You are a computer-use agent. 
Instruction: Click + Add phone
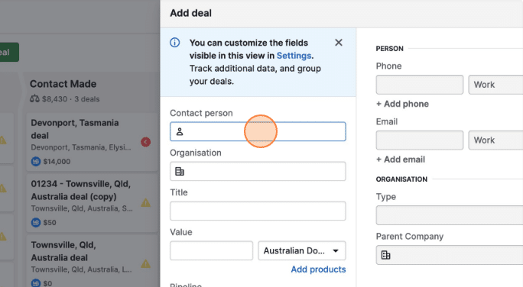(x=402, y=104)
